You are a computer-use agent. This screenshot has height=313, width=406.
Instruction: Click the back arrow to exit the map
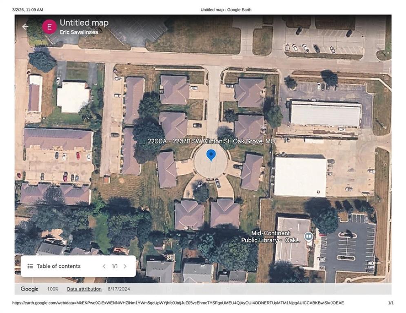(26, 26)
